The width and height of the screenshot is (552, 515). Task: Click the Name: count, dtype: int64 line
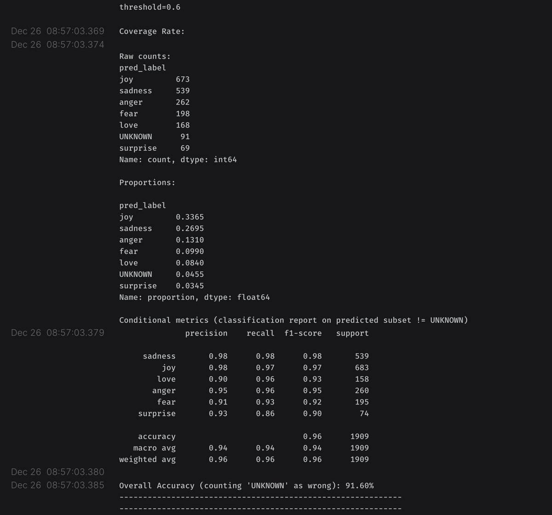(178, 160)
